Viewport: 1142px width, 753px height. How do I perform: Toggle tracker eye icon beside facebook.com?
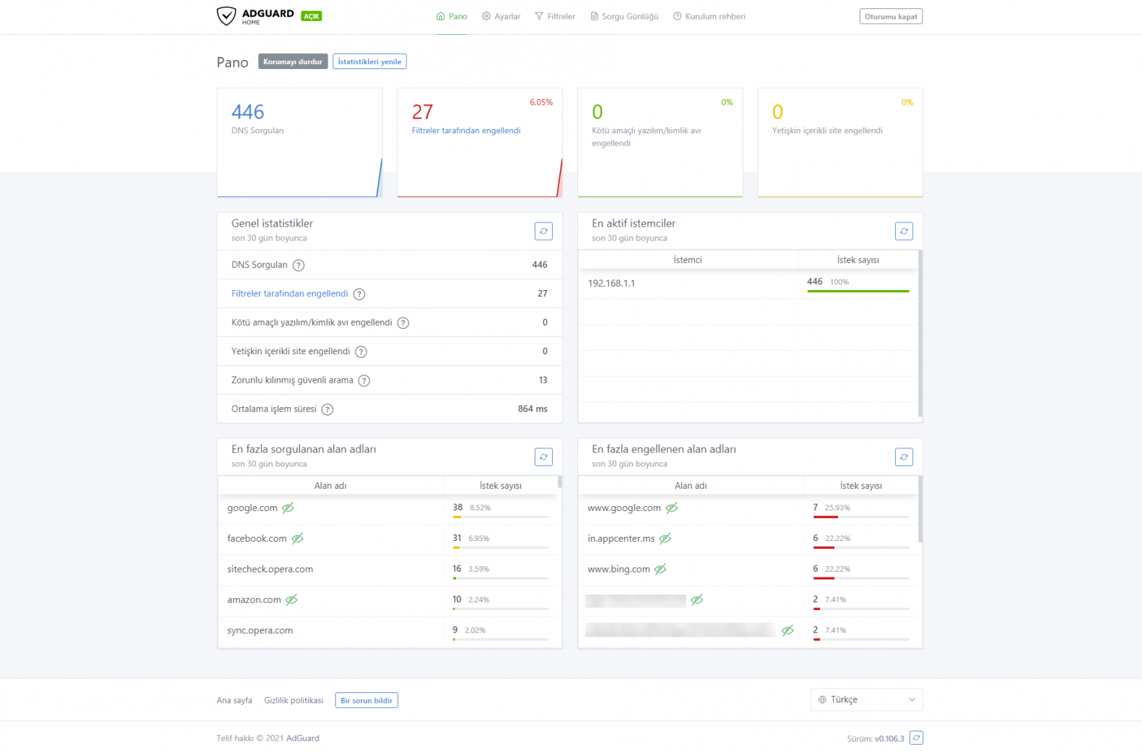(297, 539)
